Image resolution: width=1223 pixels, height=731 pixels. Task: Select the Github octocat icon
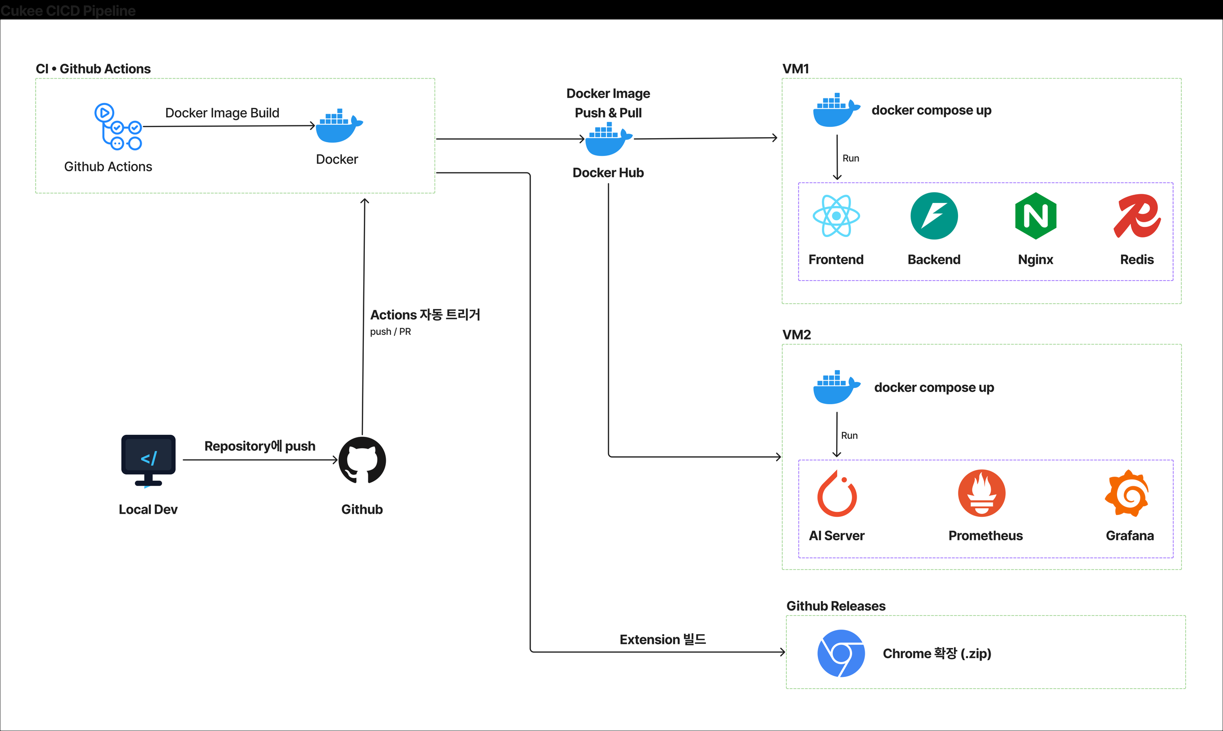362,460
